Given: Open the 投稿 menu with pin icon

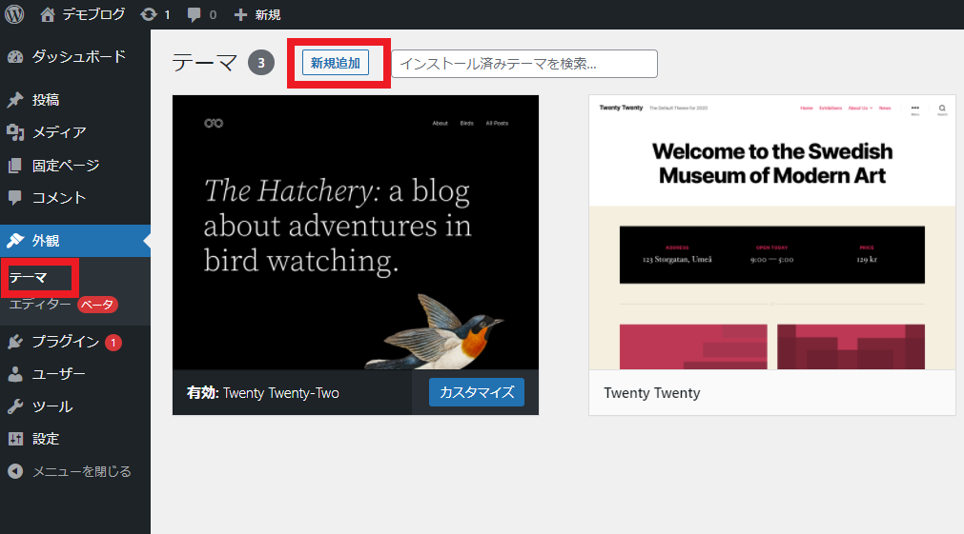Looking at the screenshot, I should coord(46,100).
